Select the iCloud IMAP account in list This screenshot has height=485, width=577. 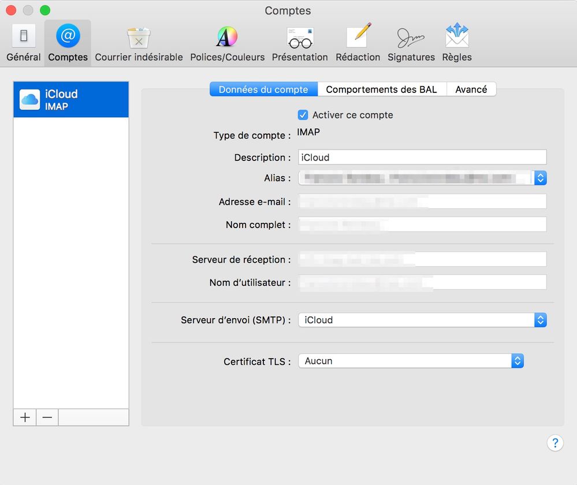(70, 99)
